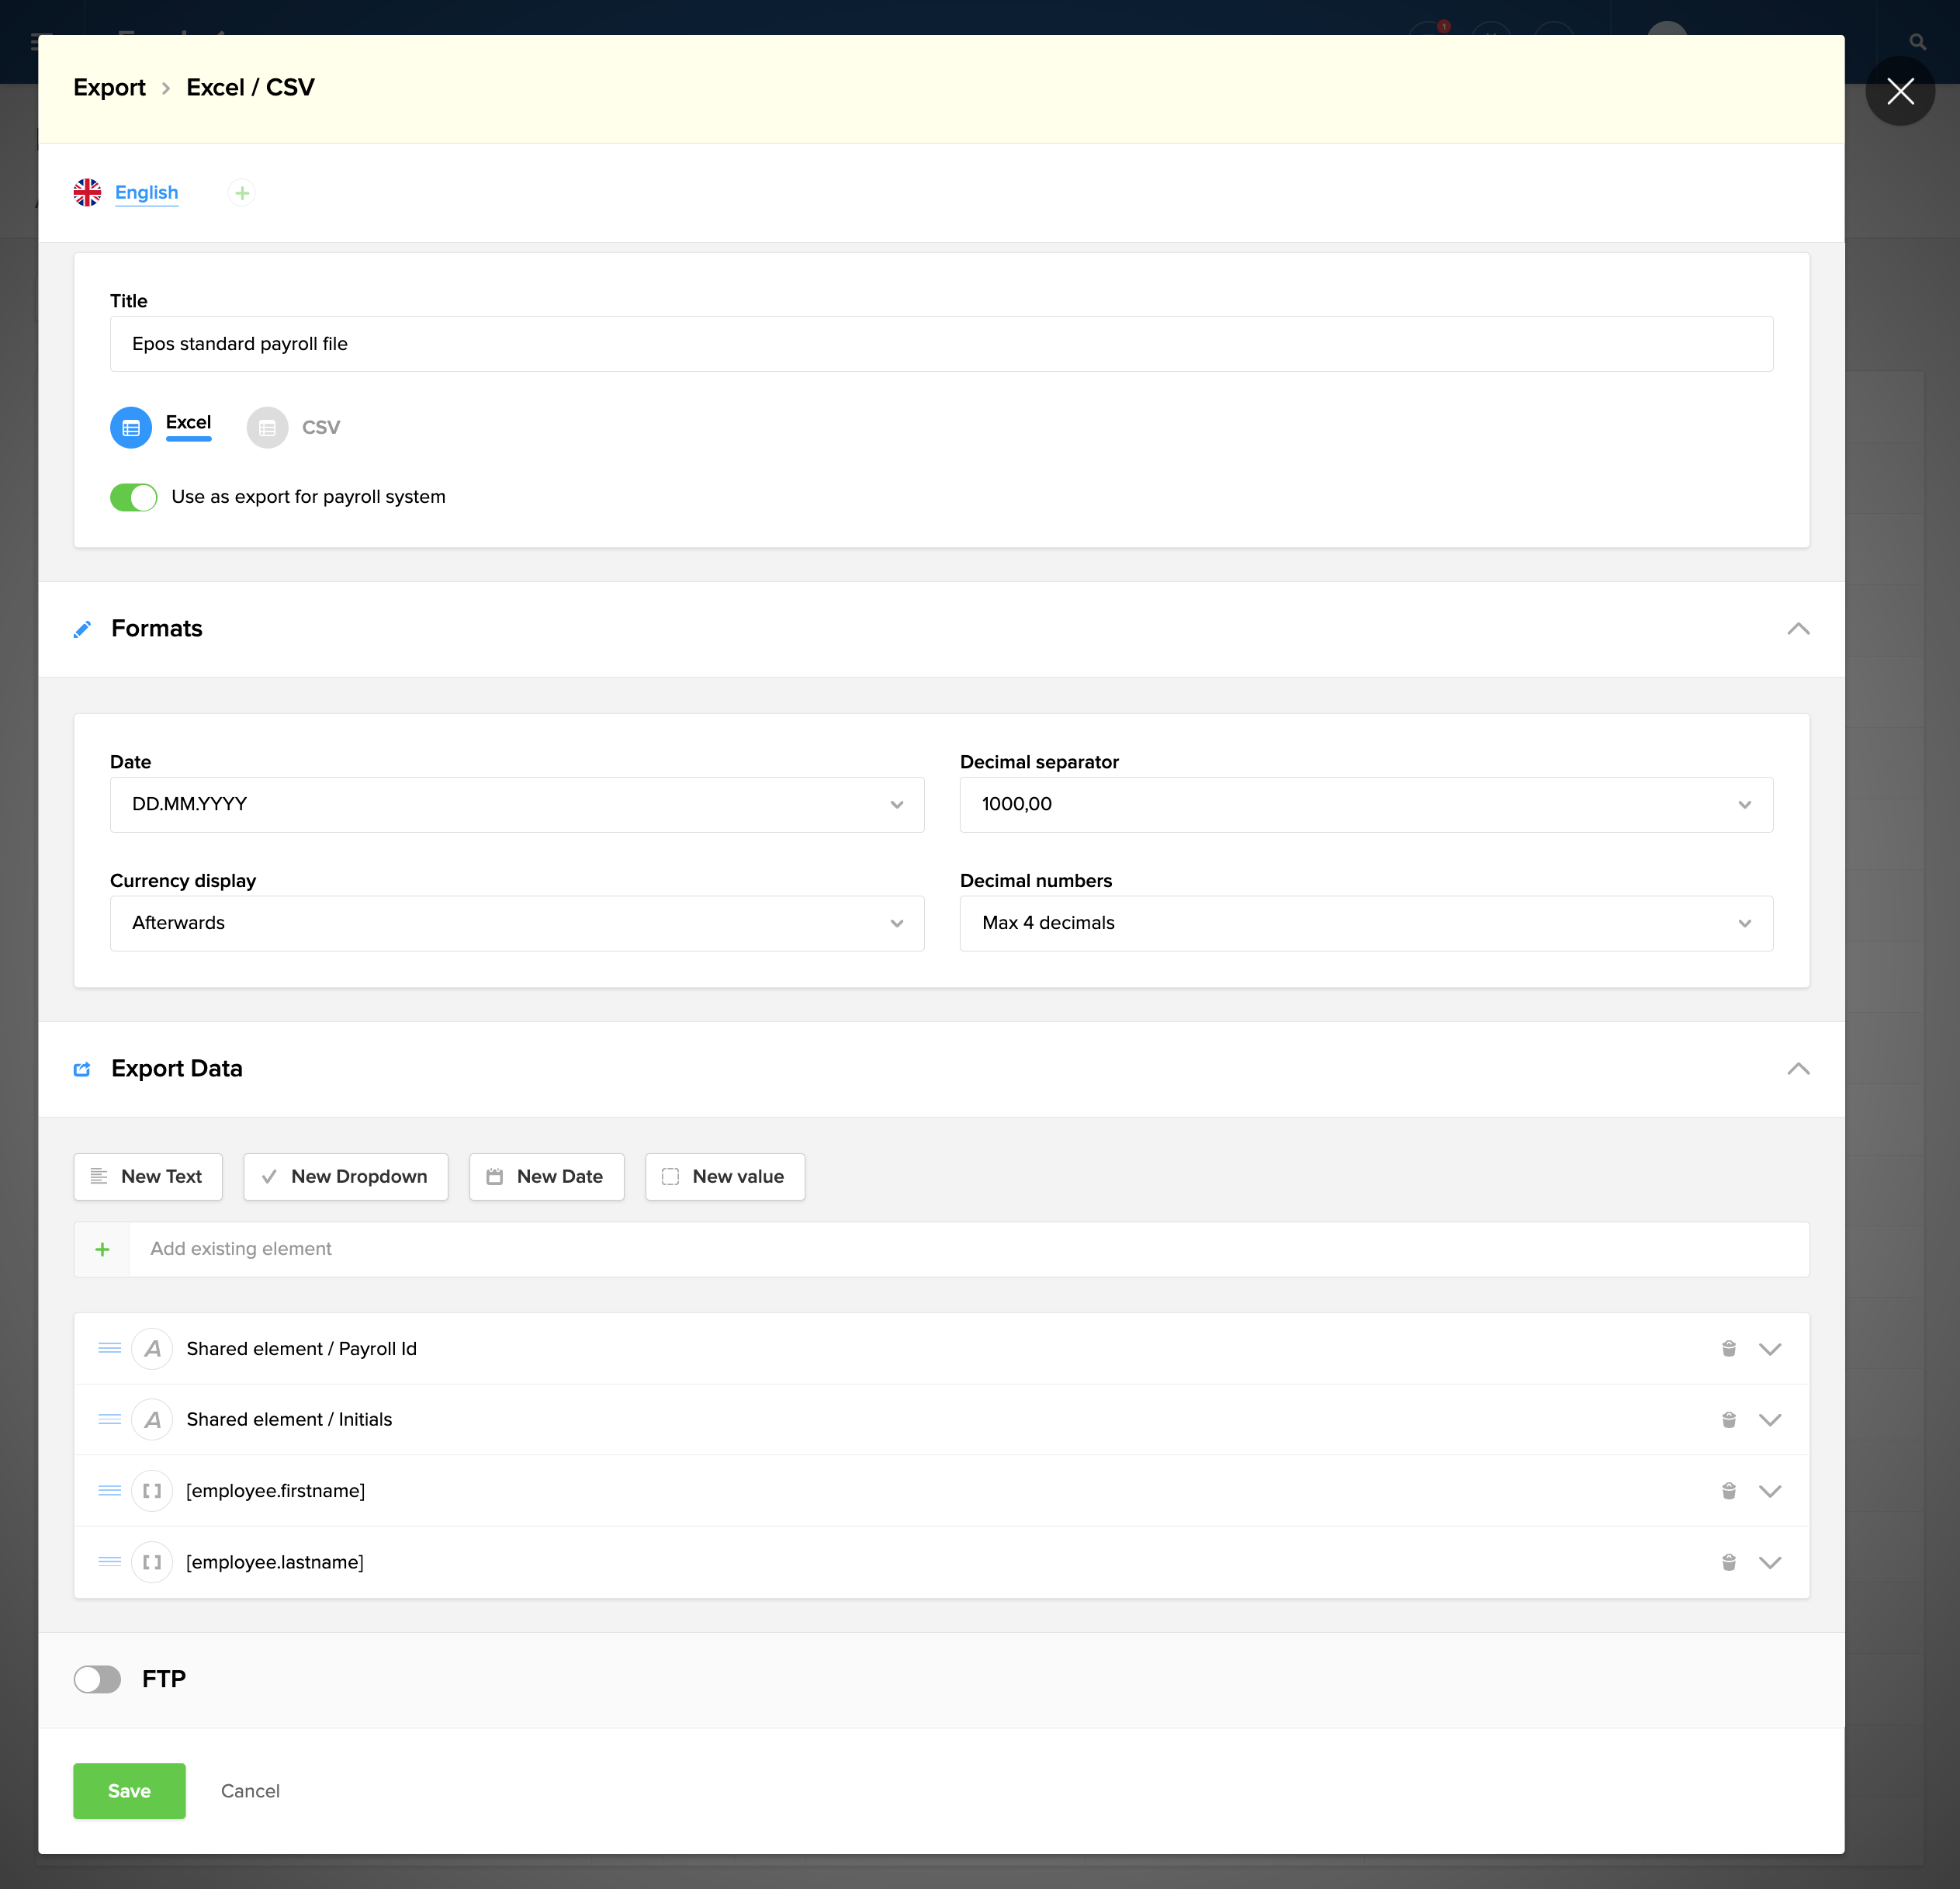Open the Decimal numbers dropdown
This screenshot has height=1889, width=1960.
click(1365, 923)
